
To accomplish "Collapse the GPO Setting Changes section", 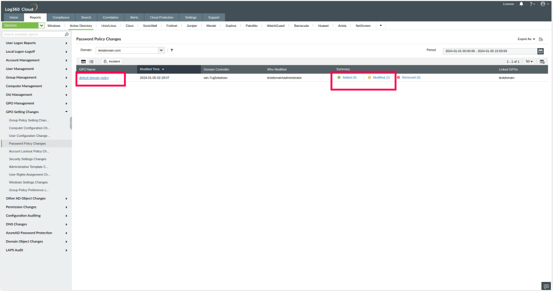I will (67, 112).
